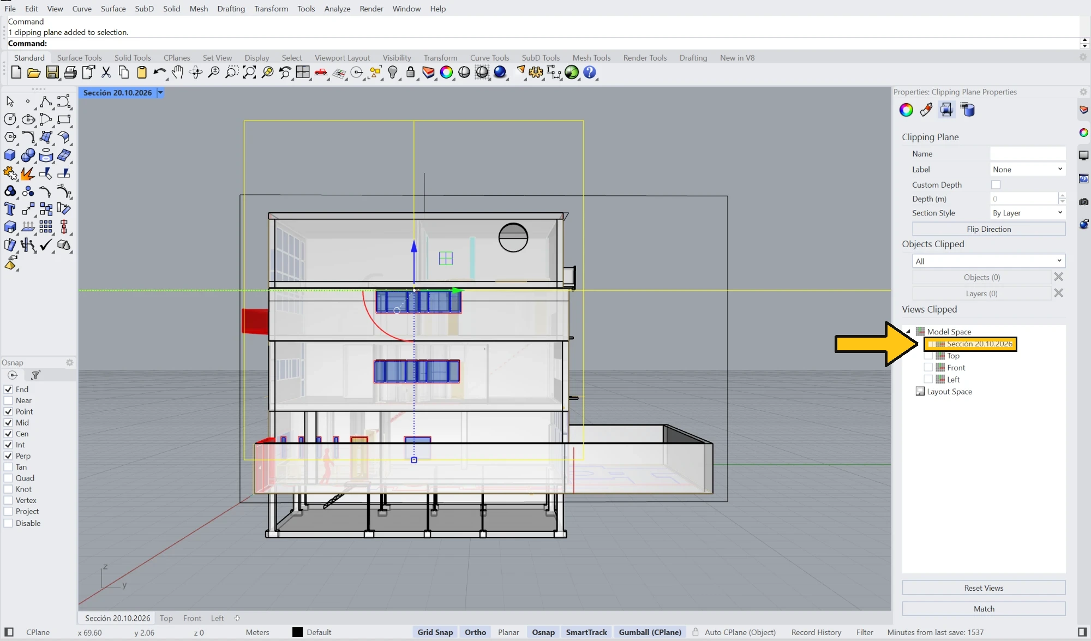The image size is (1091, 641).
Task: Uncheck the End osnap checkbox
Action: (x=8, y=390)
